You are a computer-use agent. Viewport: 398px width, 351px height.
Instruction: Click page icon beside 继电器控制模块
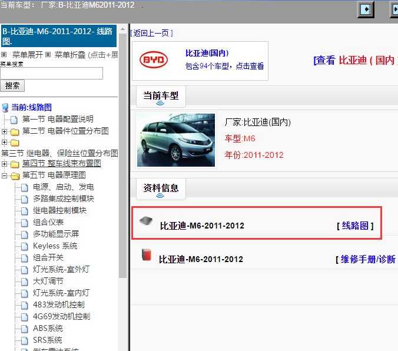point(25,211)
